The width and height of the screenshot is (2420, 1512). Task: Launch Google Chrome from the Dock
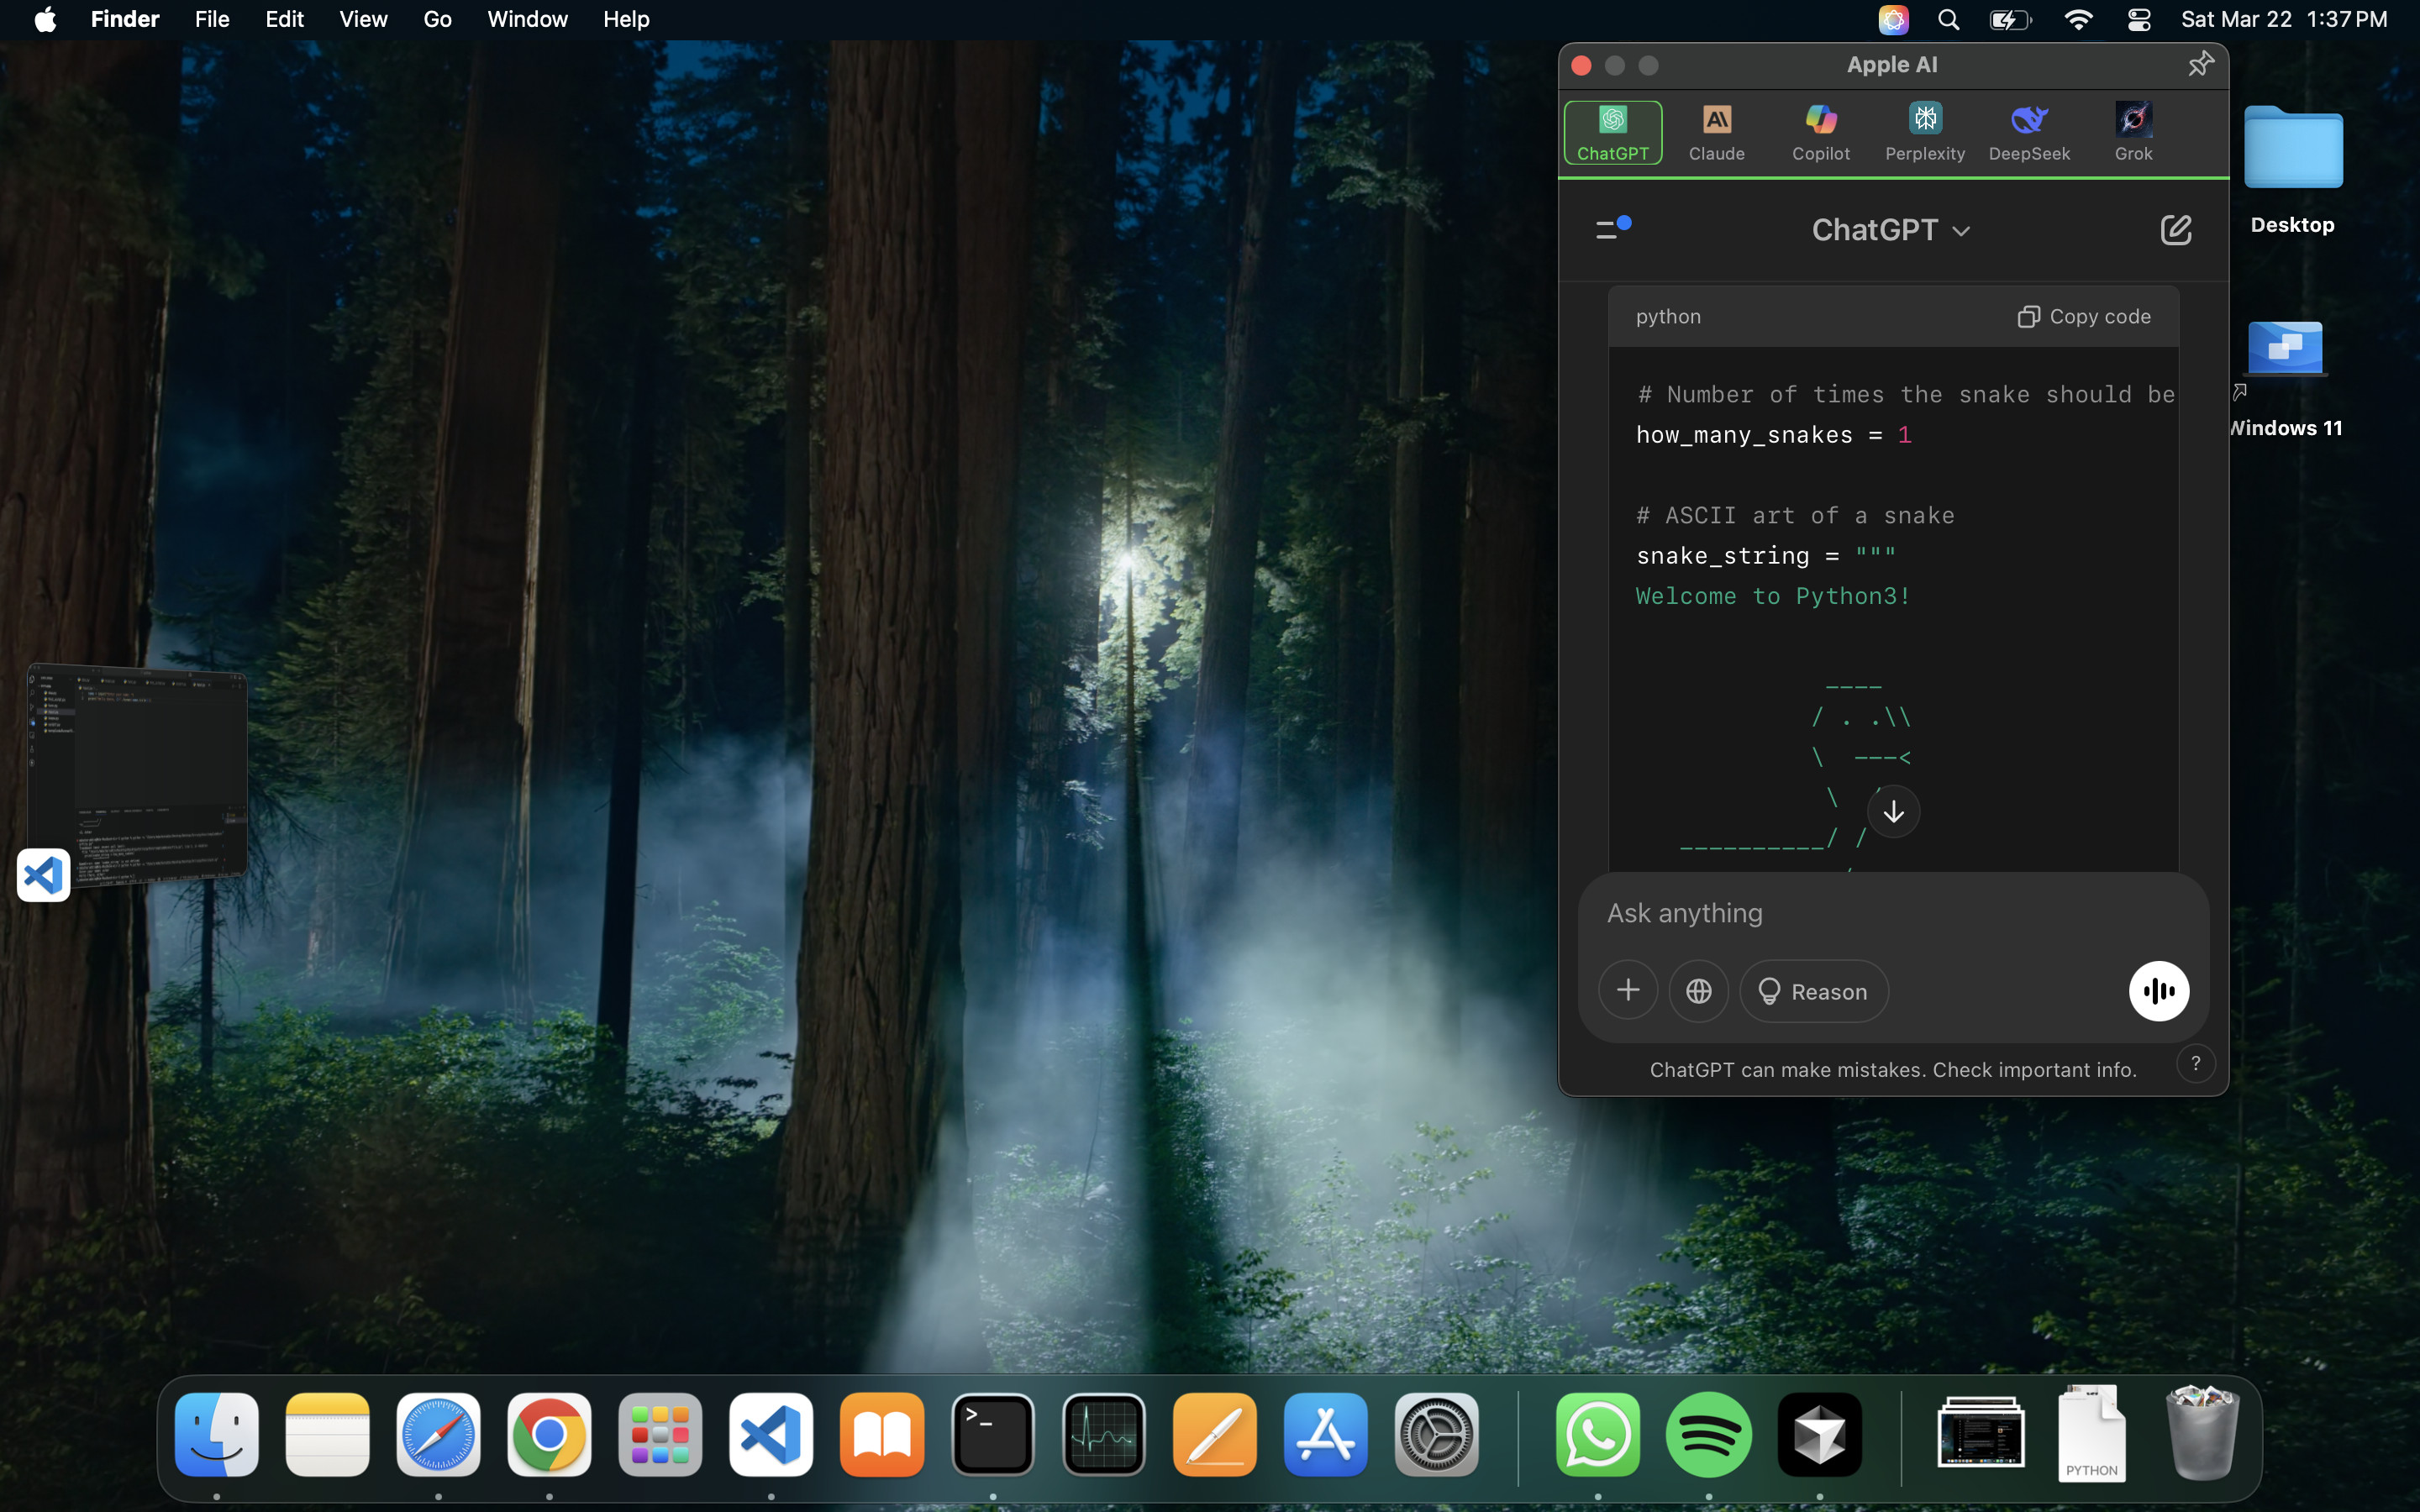(x=549, y=1434)
